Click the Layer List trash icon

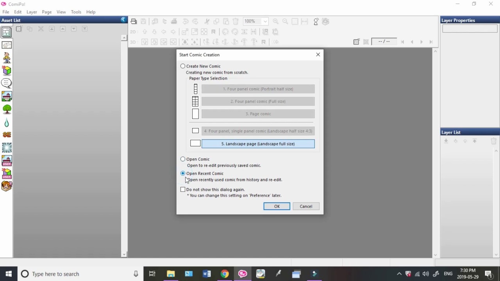(x=493, y=141)
